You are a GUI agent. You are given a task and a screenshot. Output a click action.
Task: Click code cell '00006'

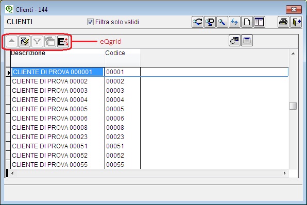pyautogui.click(x=123, y=118)
